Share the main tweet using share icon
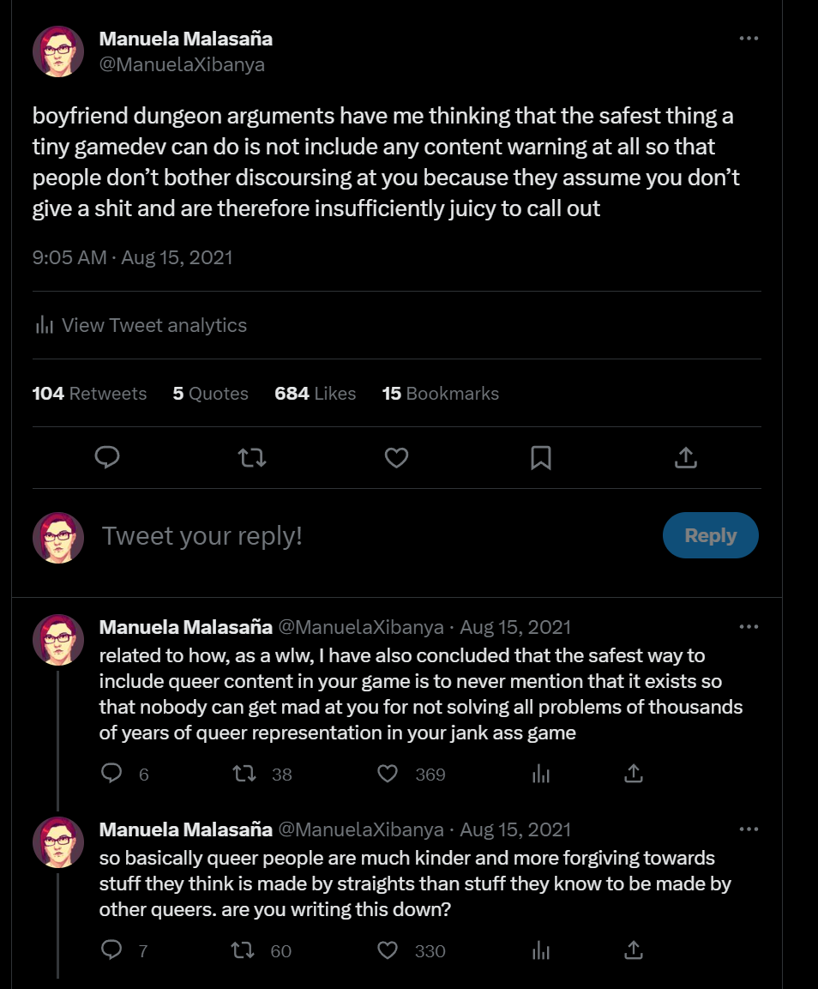Image resolution: width=818 pixels, height=989 pixels. pyautogui.click(x=686, y=457)
